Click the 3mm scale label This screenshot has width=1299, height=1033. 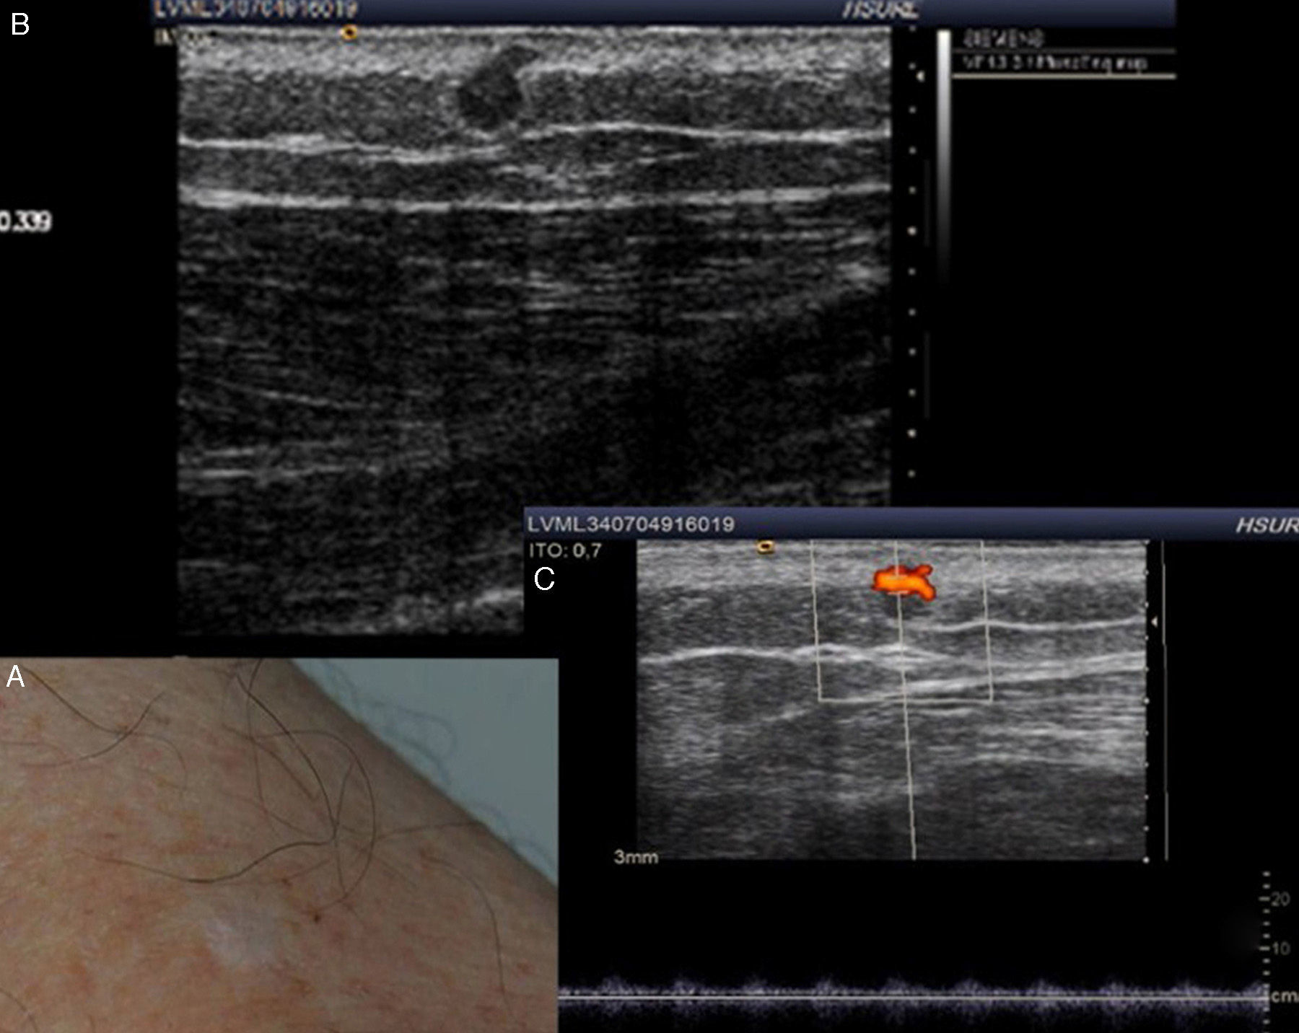636,857
